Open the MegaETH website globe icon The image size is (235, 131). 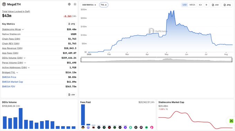69,4
